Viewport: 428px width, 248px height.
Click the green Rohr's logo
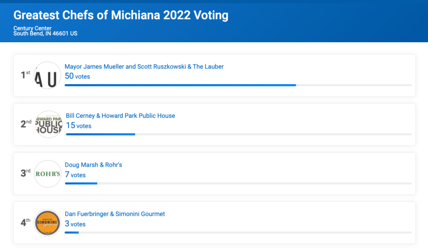point(48,173)
